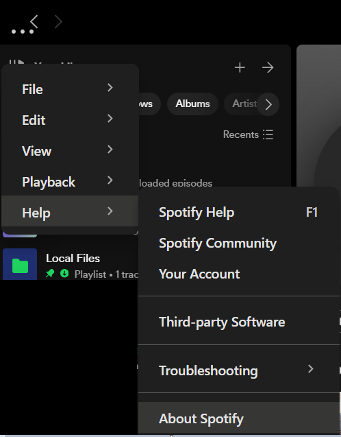Open the three-dot app menu
Image resolution: width=341 pixels, height=437 pixels.
pyautogui.click(x=22, y=32)
